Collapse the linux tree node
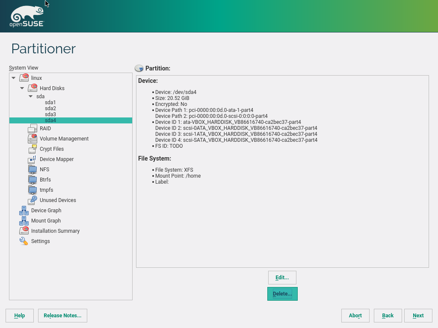Image resolution: width=438 pixels, height=328 pixels. [14, 78]
